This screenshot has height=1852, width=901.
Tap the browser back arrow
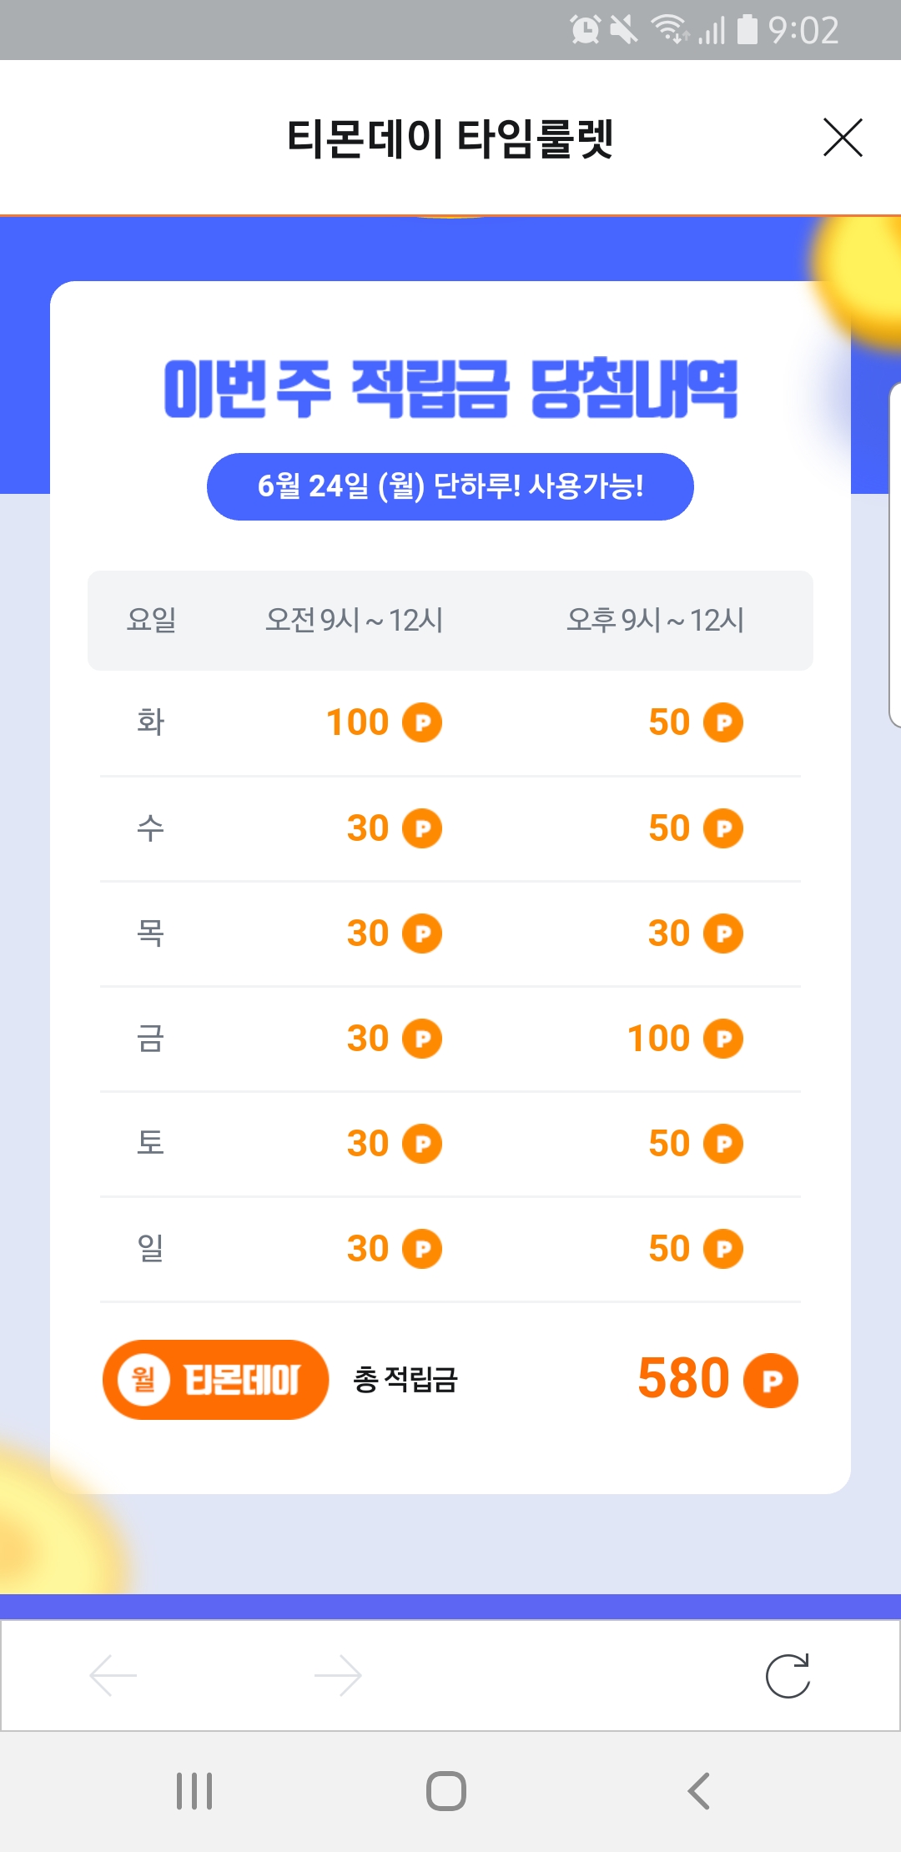coord(113,1675)
